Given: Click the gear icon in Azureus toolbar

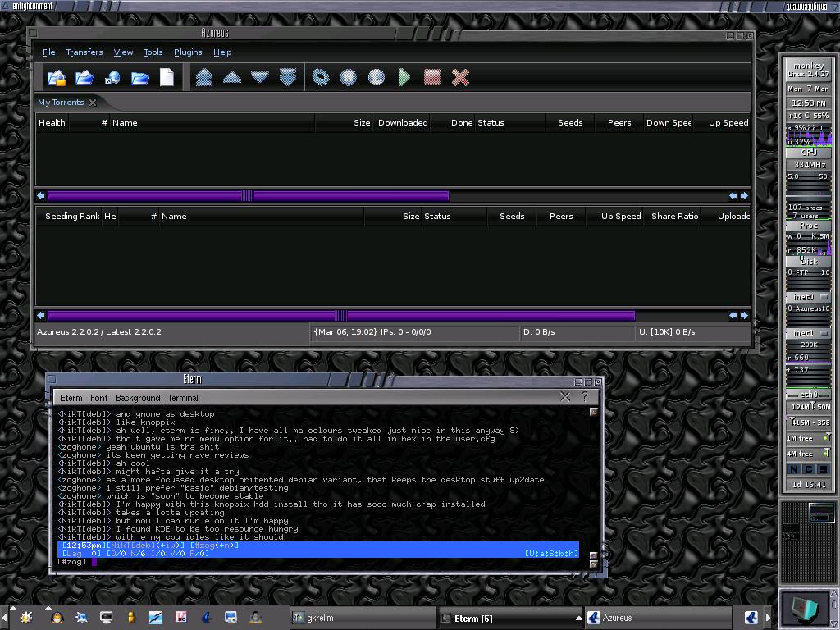Looking at the screenshot, I should [x=321, y=77].
